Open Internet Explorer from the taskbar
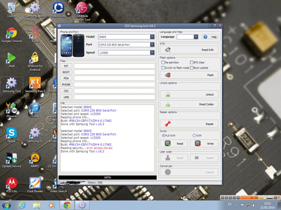The width and height of the screenshot is (281, 210). [22, 205]
